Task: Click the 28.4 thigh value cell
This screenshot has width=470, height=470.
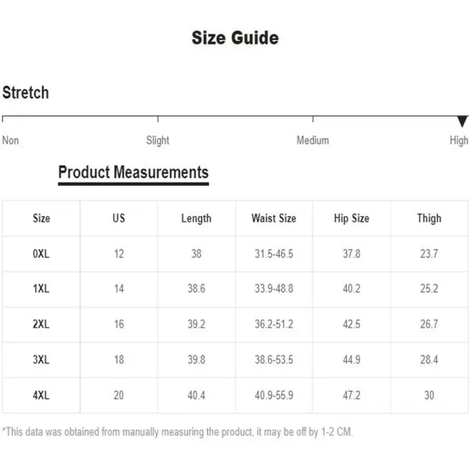Action: pyautogui.click(x=429, y=360)
